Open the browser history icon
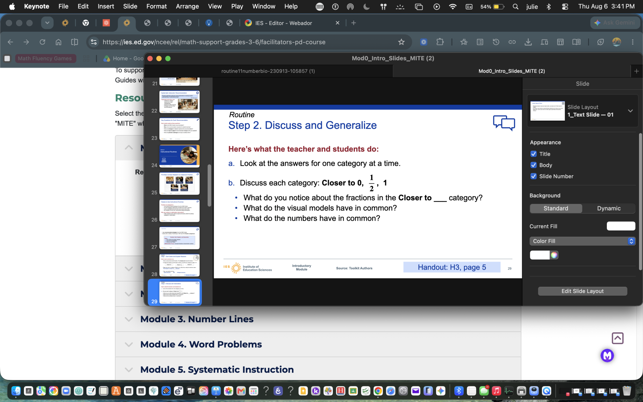643x402 pixels. [x=496, y=42]
